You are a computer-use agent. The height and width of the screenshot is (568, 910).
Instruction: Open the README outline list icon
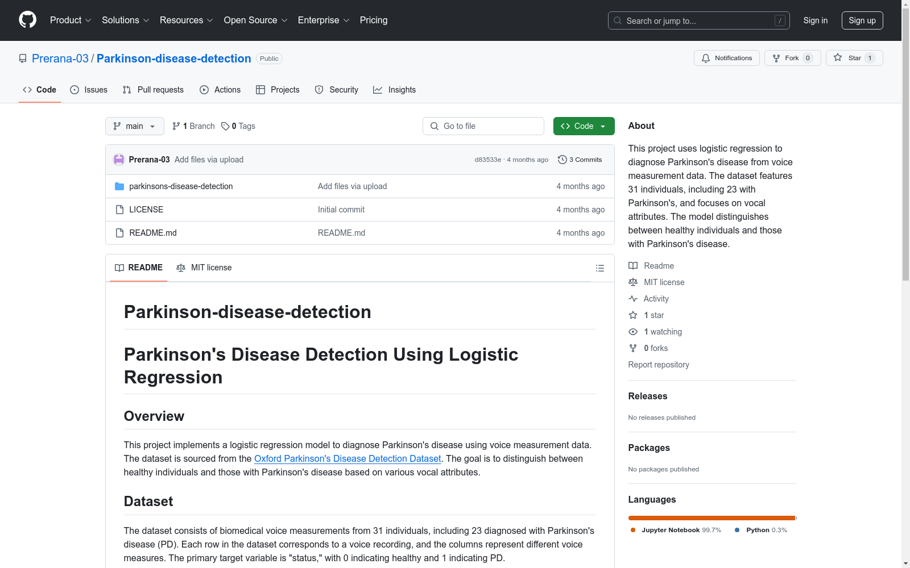[600, 268]
